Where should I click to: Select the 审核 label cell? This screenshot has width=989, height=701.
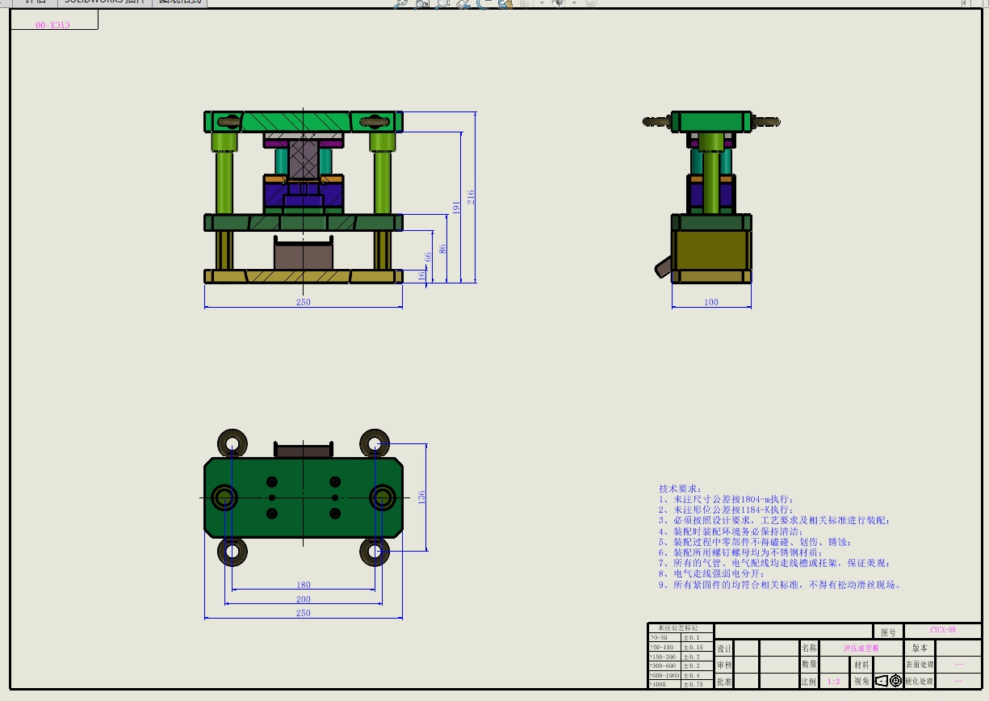[x=724, y=665]
